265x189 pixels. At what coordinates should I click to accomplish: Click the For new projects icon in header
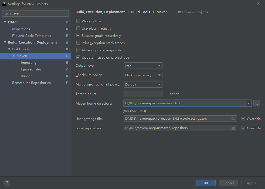click(x=179, y=12)
